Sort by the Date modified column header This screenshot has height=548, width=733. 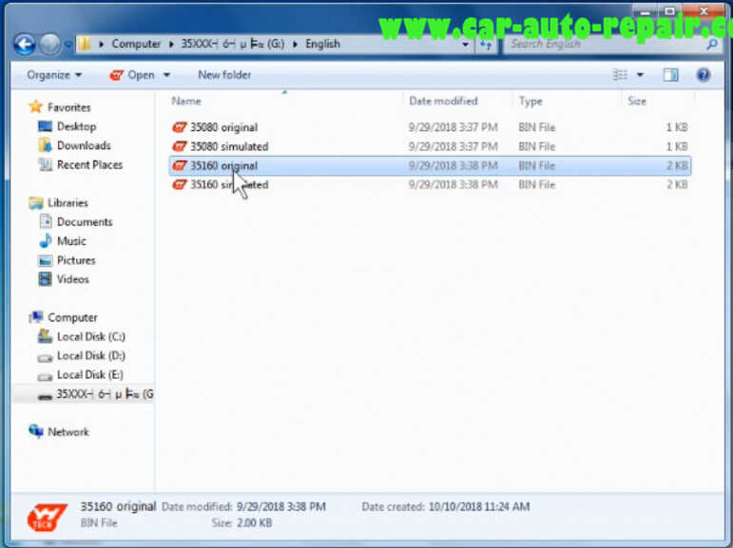tap(443, 101)
